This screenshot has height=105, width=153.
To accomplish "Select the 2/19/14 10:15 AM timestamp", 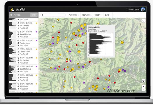I will pyautogui.click(x=26, y=75).
